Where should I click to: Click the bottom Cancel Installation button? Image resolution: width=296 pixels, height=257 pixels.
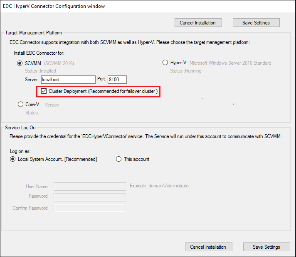(x=208, y=247)
